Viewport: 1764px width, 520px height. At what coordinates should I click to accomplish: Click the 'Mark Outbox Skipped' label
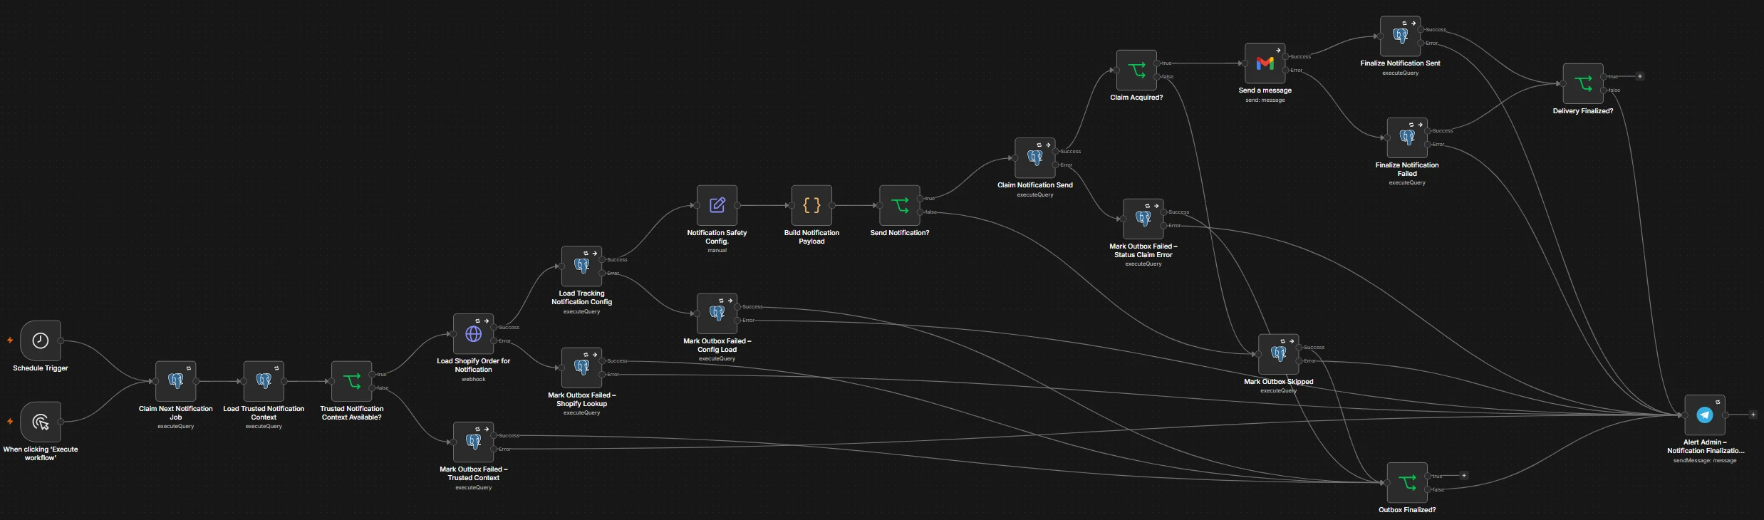coord(1279,382)
